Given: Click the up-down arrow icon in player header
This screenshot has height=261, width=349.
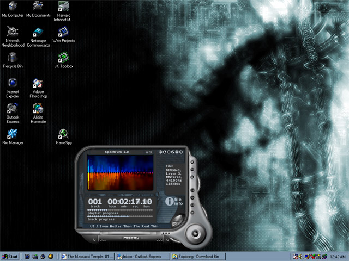Looking at the screenshot, I should click(169, 152).
